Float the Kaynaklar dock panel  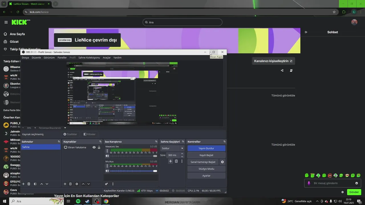pos(100,142)
